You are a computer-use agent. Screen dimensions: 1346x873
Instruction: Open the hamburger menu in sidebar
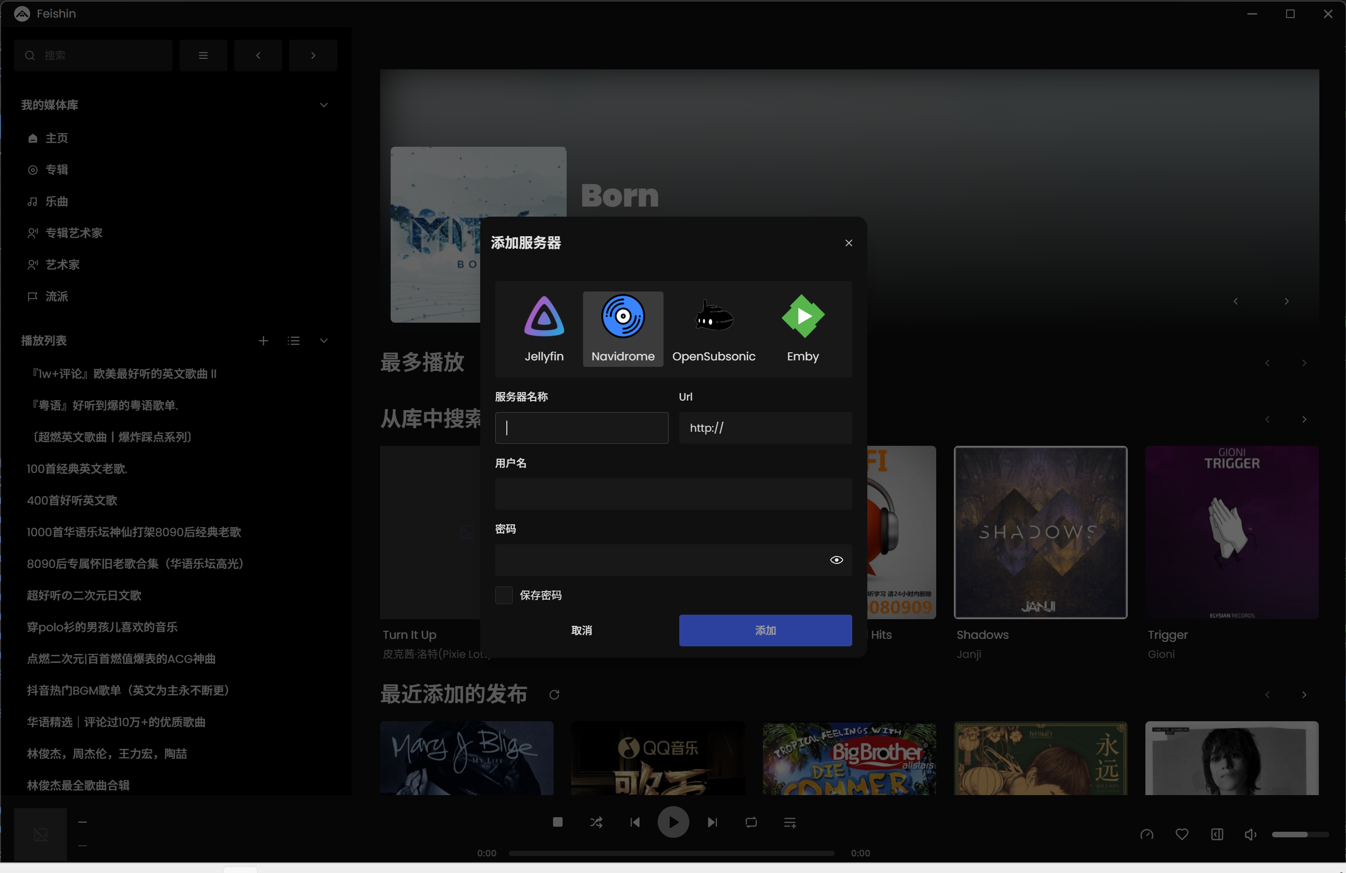(203, 55)
